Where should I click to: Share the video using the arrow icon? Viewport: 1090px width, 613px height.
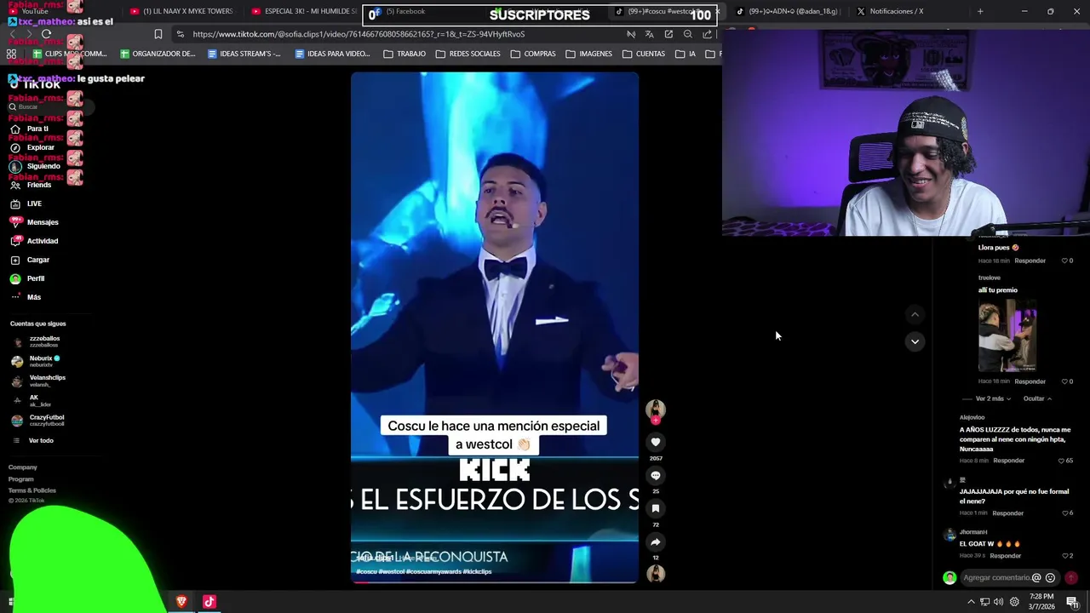(x=656, y=541)
